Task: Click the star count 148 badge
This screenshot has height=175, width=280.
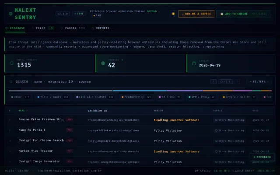Action: point(97,16)
